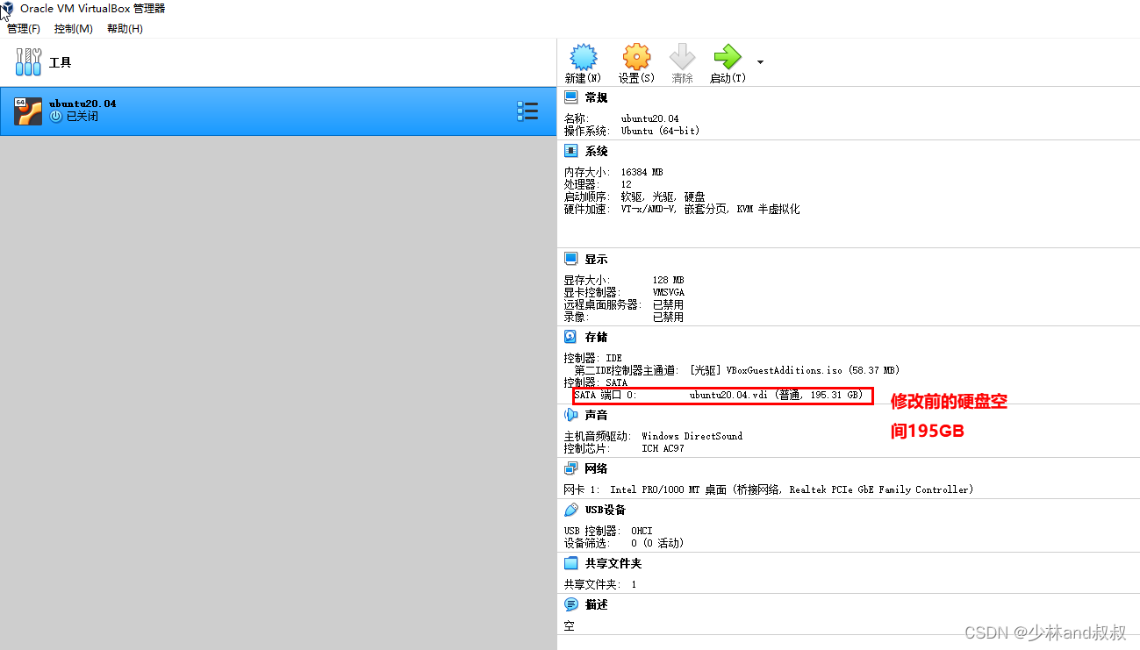Image resolution: width=1140 pixels, height=650 pixels.
Task: Click the VMSVGA graphics controller value
Action: [x=668, y=293]
